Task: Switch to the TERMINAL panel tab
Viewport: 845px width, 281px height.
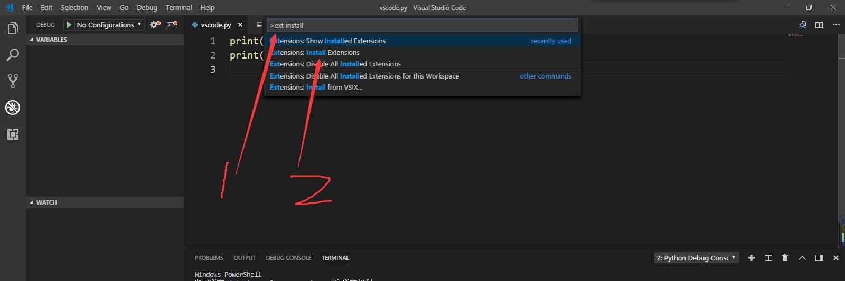Action: [335, 258]
